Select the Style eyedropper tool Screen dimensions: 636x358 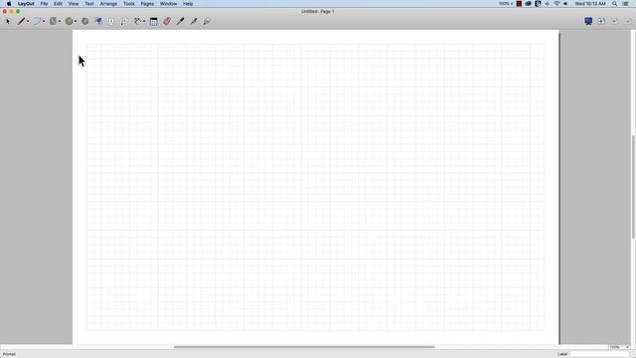click(x=181, y=21)
